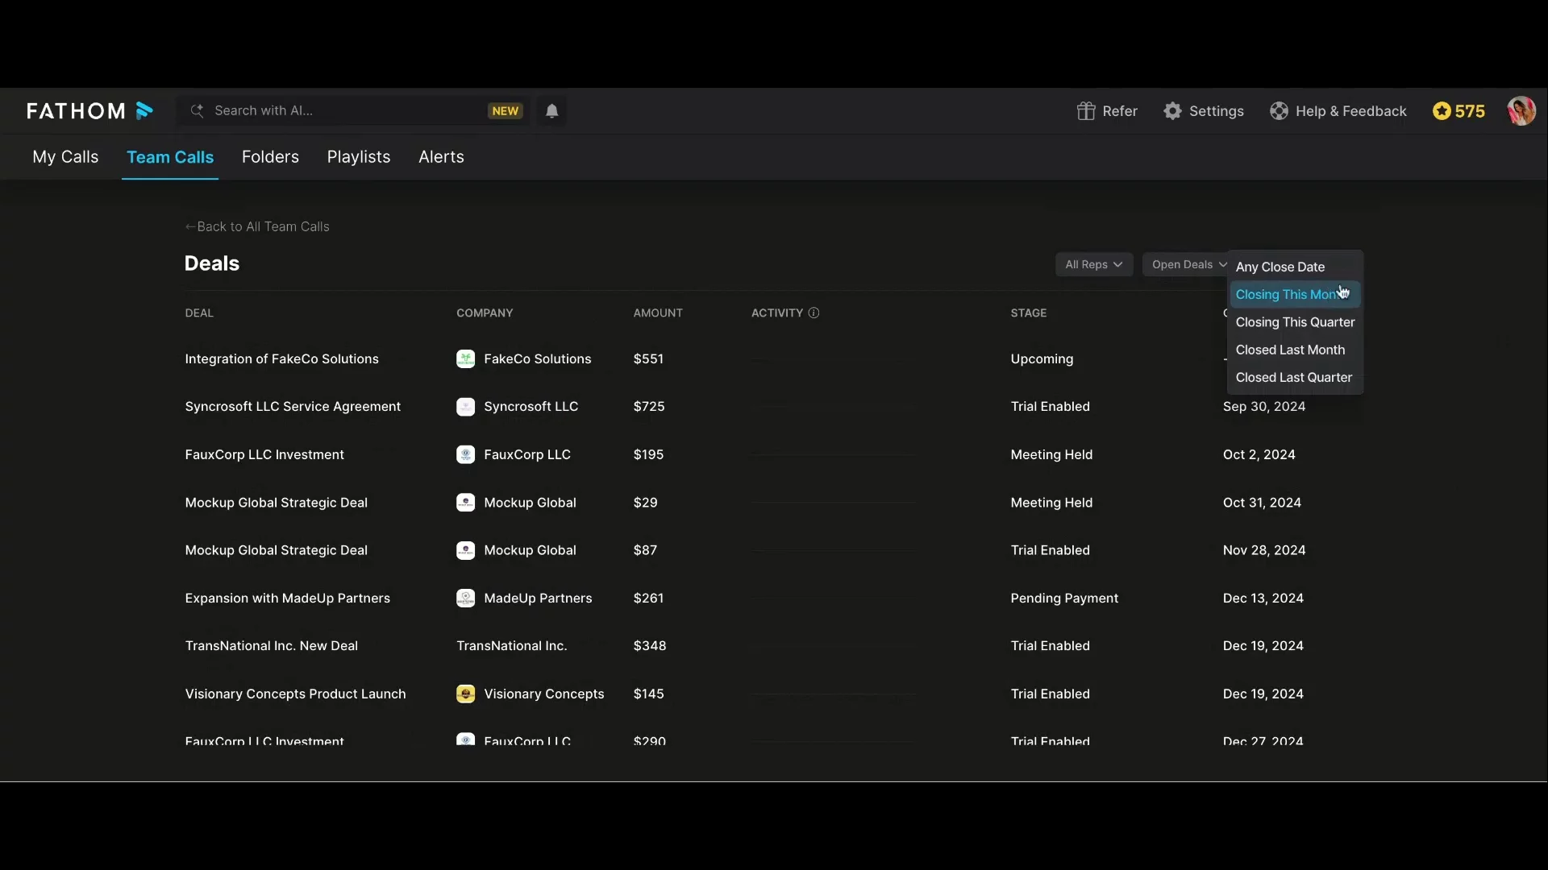Click the Fathom logo
Screen dimensions: 1548x870
[89, 111]
